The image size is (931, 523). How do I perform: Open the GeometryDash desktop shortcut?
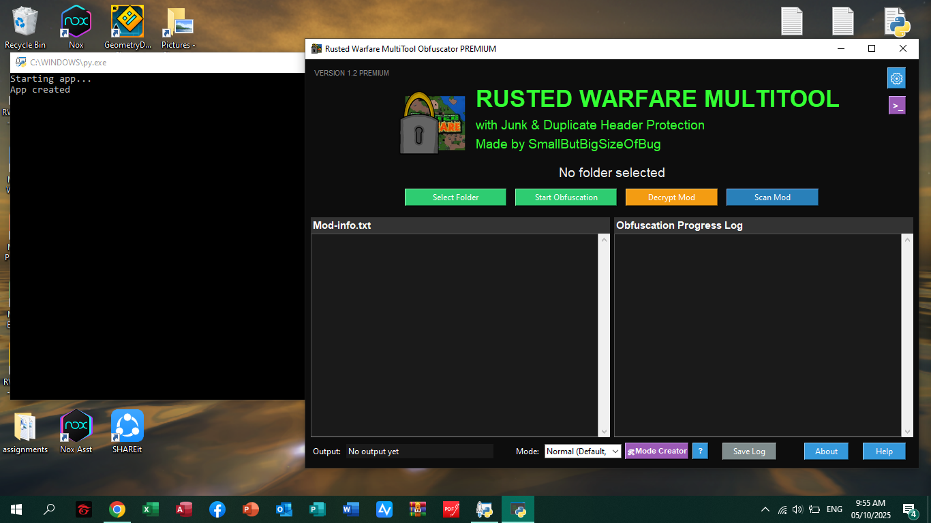pyautogui.click(x=127, y=27)
